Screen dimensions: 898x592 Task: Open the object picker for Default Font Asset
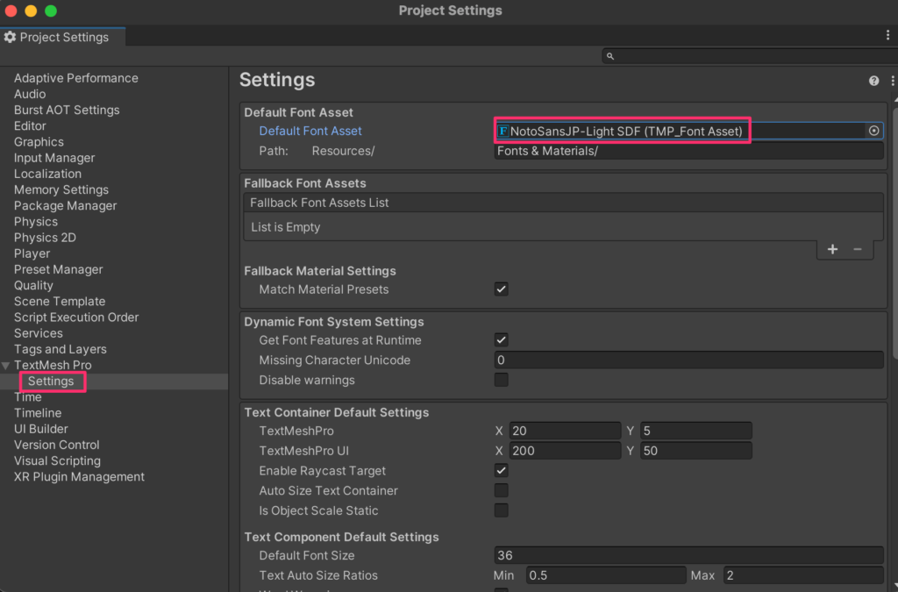873,131
